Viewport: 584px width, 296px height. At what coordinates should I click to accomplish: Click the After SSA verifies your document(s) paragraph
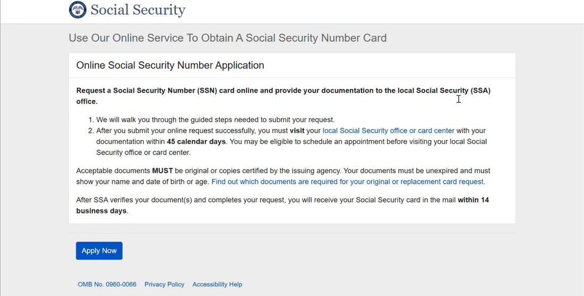tap(282, 205)
